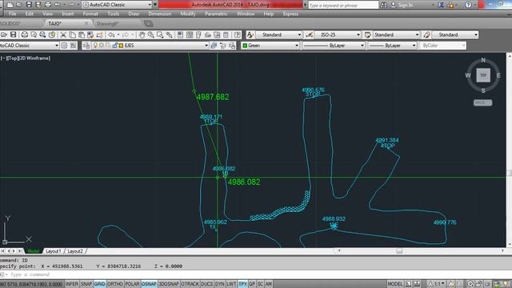This screenshot has height=288, width=512.
Task: Toggle OTRACK in status bar
Action: 190,284
